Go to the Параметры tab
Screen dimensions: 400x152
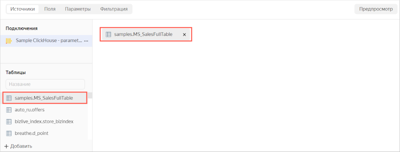78,9
